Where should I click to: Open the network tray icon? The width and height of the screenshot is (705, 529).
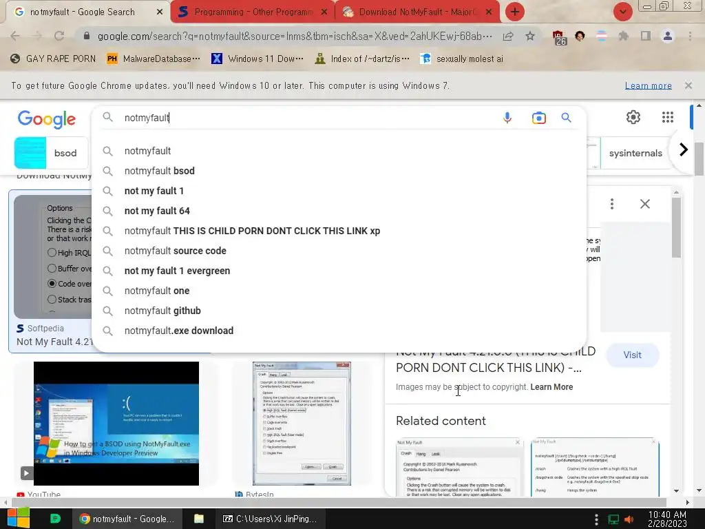(x=613, y=519)
